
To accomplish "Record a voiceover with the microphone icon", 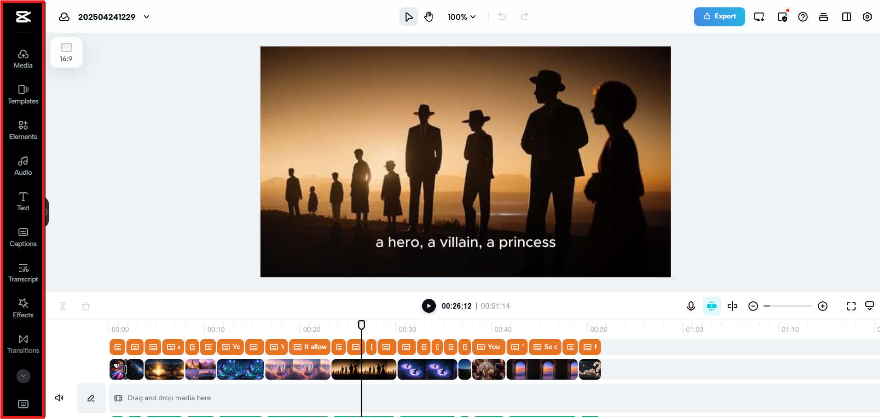I will [x=691, y=306].
